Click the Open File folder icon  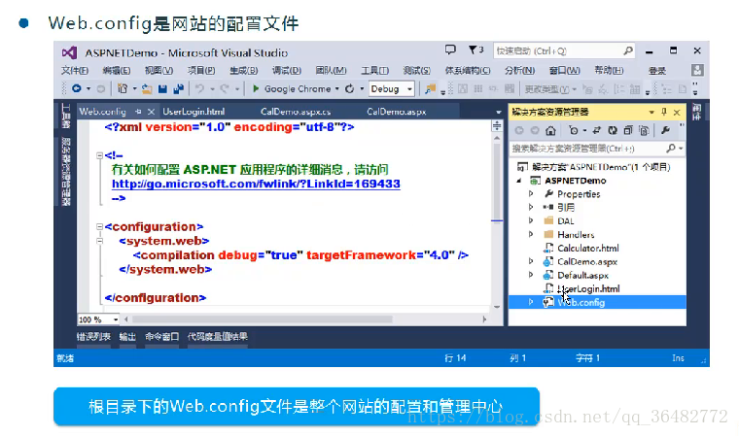tap(147, 89)
